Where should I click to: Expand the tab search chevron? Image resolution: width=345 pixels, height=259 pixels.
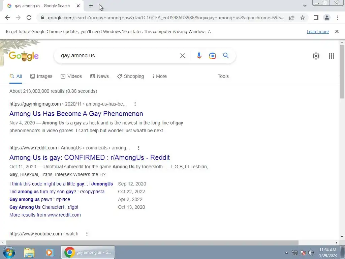(x=305, y=6)
